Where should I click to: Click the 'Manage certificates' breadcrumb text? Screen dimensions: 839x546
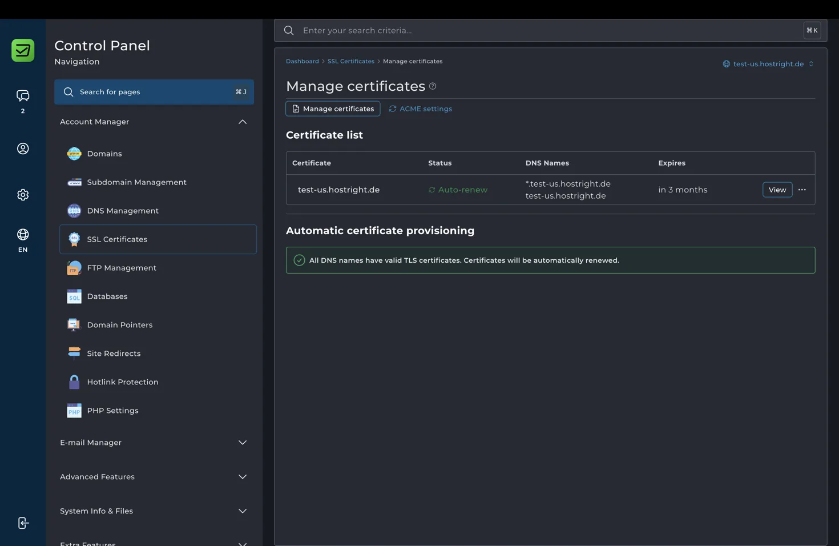413,61
